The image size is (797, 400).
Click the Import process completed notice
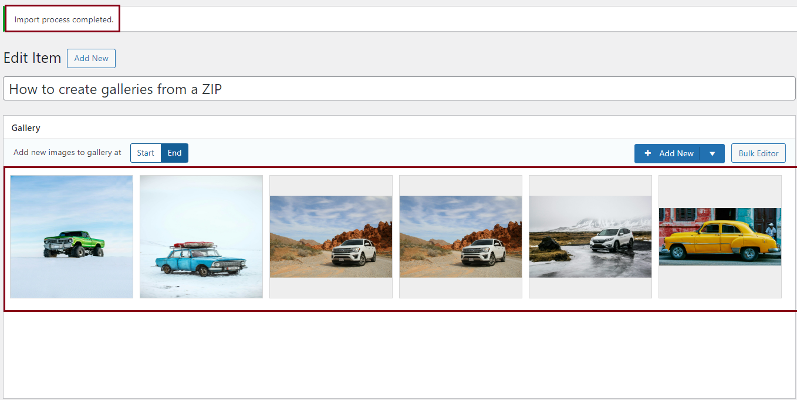tap(64, 19)
